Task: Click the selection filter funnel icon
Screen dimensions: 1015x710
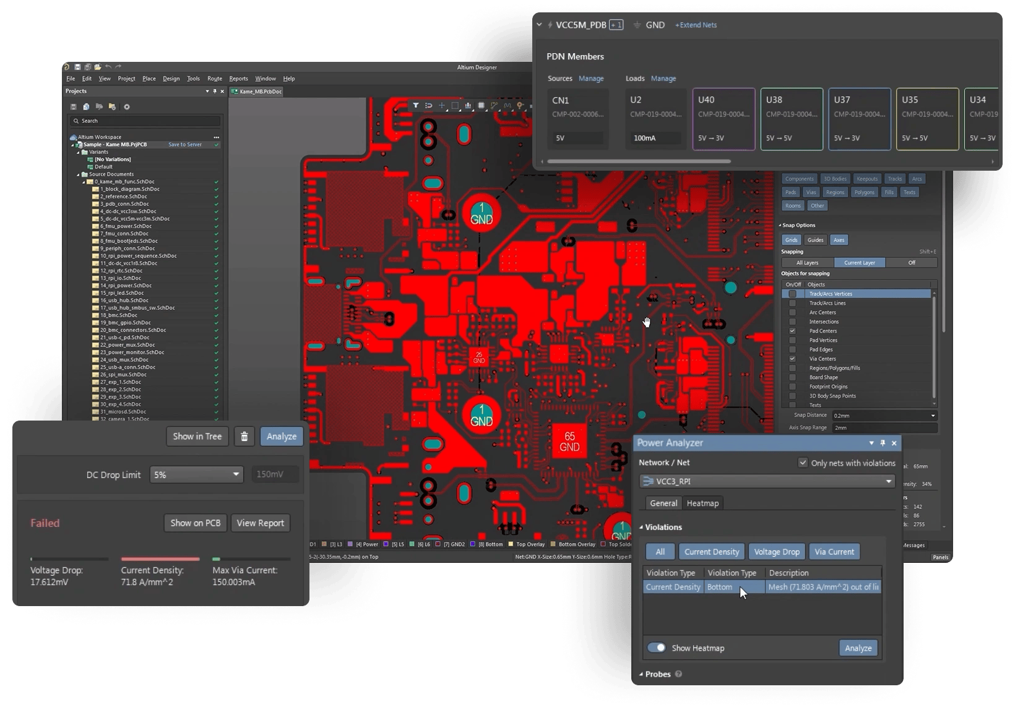Action: pos(415,106)
